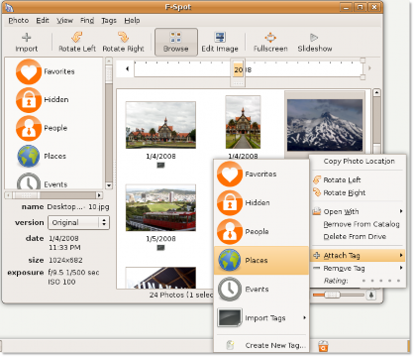The image size is (414, 357).
Task: Click date value '1/4/2008'
Action: pos(63,238)
